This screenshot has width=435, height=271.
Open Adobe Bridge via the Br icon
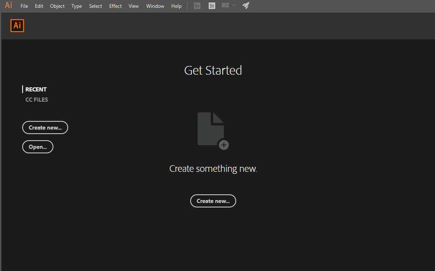(197, 6)
